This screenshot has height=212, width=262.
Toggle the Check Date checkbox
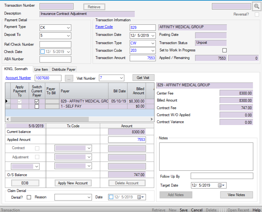pyautogui.click(x=43, y=52)
